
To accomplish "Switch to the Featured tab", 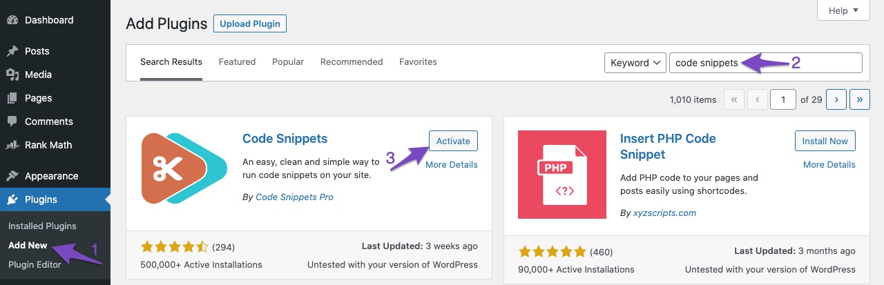I will [x=237, y=62].
